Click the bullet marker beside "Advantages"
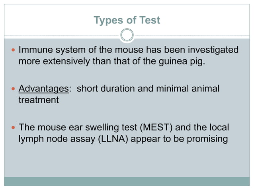This screenshot has width=254, height=190. pos(13,89)
